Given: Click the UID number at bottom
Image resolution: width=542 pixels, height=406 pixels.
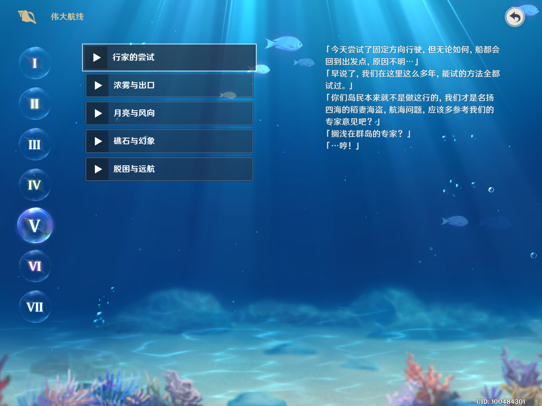Looking at the screenshot, I should point(500,401).
